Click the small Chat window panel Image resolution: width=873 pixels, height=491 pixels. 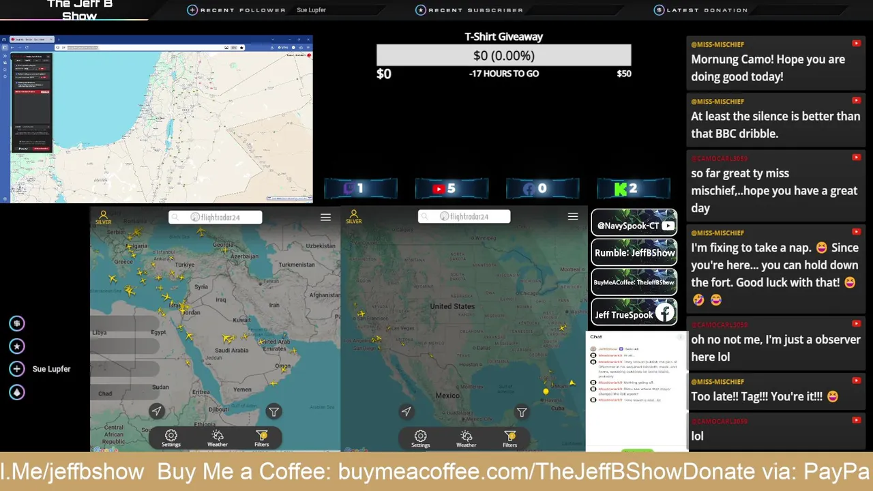click(x=636, y=391)
